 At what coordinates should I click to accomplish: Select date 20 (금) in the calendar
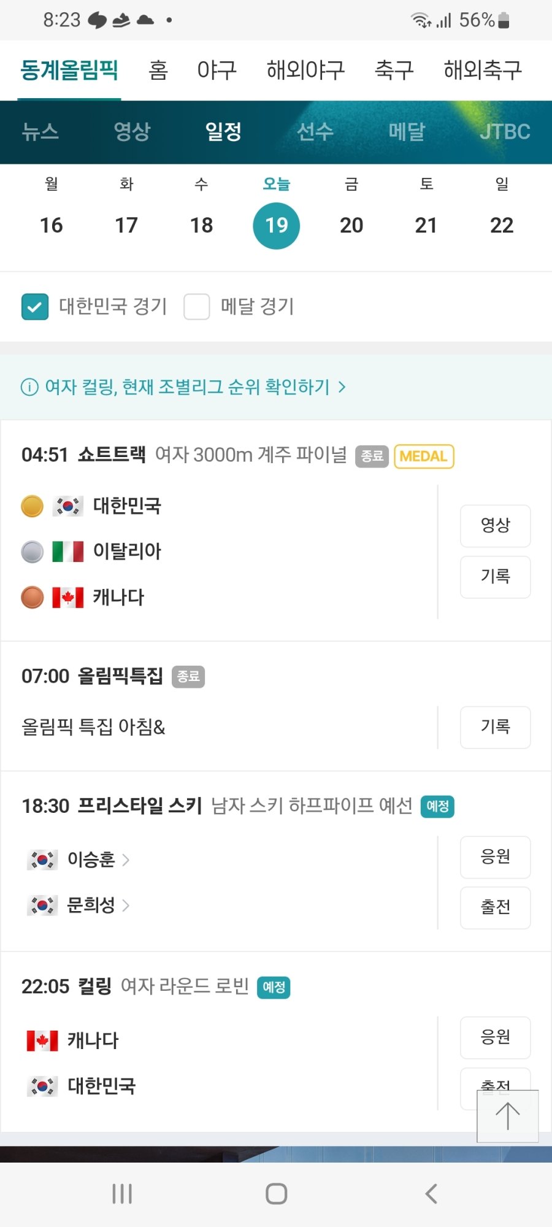pos(351,225)
